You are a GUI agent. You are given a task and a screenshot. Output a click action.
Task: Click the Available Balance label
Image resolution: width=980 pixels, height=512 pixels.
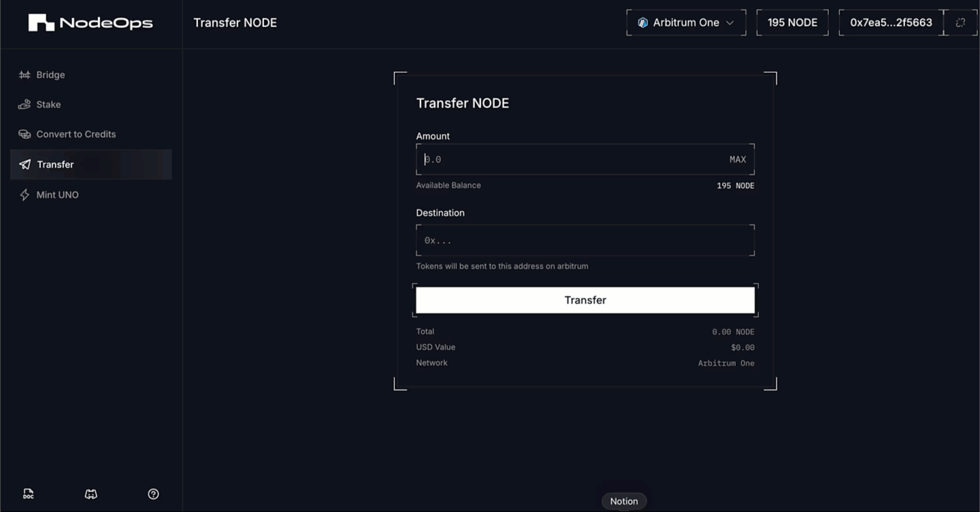coord(448,186)
